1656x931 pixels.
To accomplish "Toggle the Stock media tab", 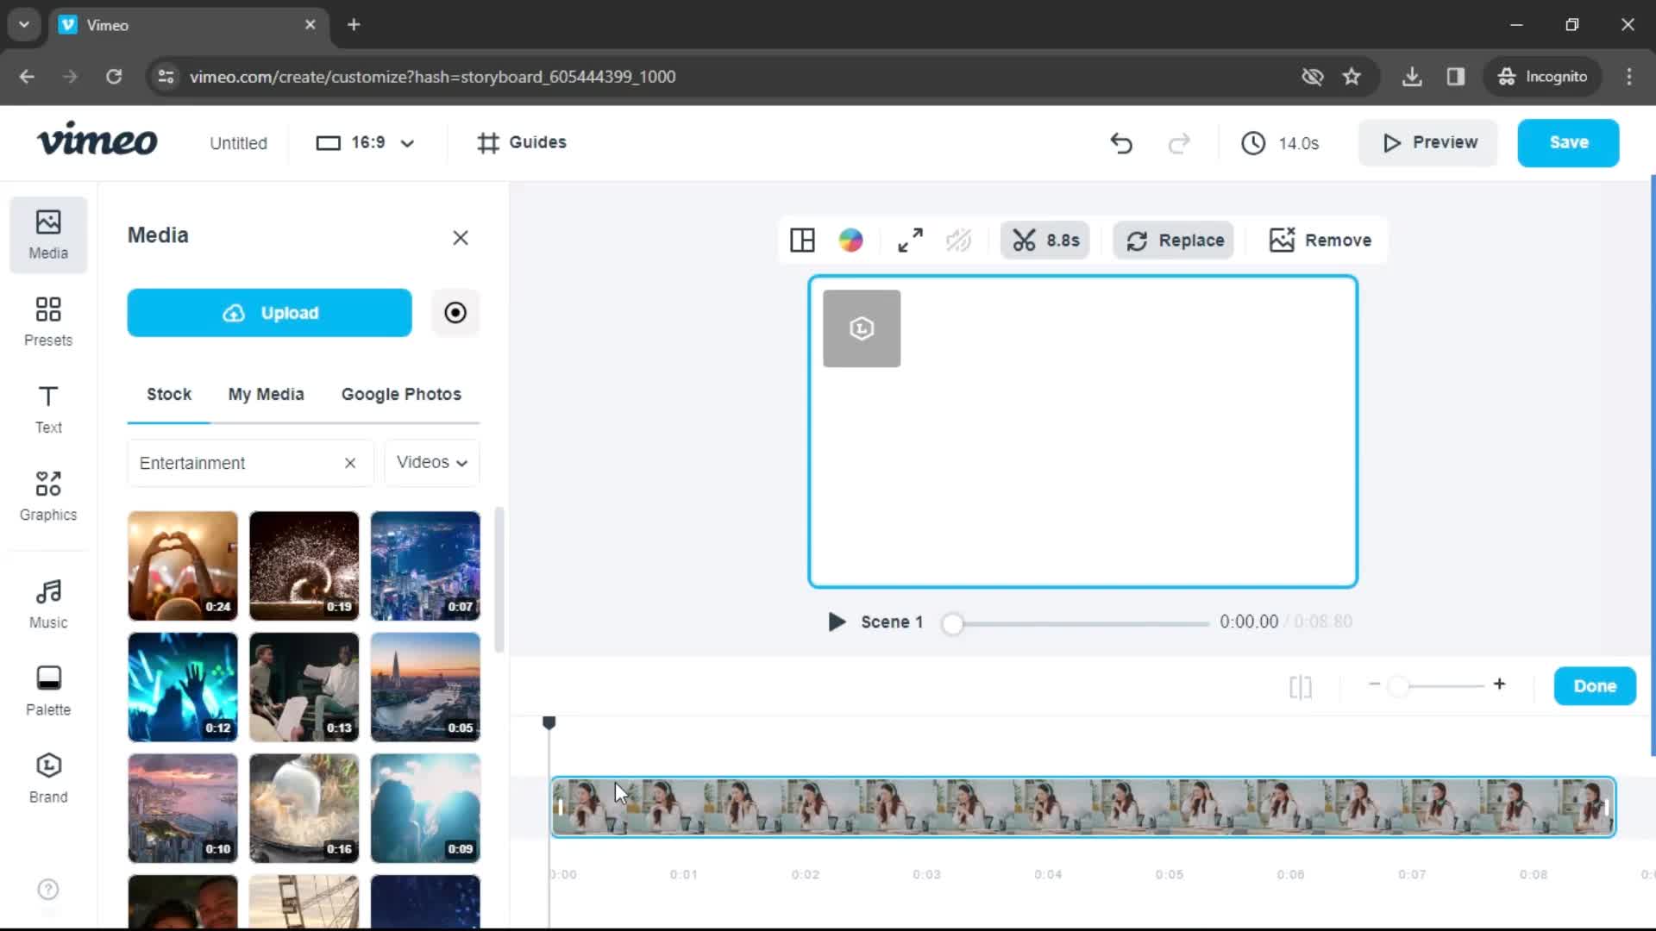I will click(168, 395).
